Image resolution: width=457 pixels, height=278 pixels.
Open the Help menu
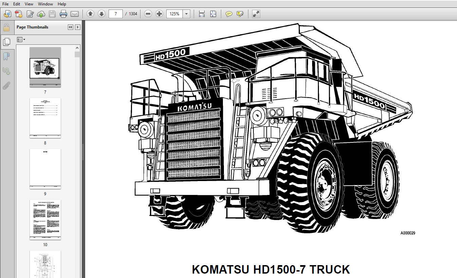pyautogui.click(x=62, y=4)
